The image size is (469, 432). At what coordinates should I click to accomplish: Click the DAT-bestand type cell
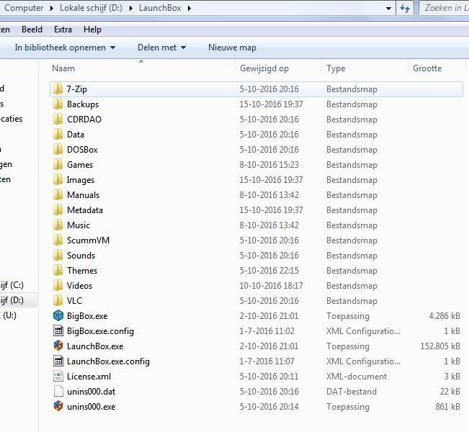(x=352, y=392)
